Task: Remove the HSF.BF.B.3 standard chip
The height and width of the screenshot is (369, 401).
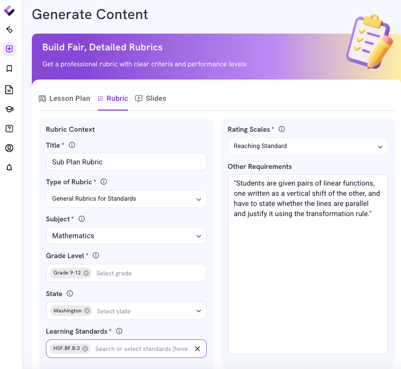Action: click(85, 349)
